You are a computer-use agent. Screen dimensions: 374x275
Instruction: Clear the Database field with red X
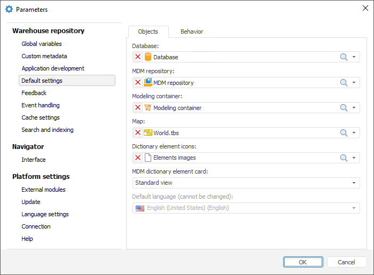[x=138, y=57]
